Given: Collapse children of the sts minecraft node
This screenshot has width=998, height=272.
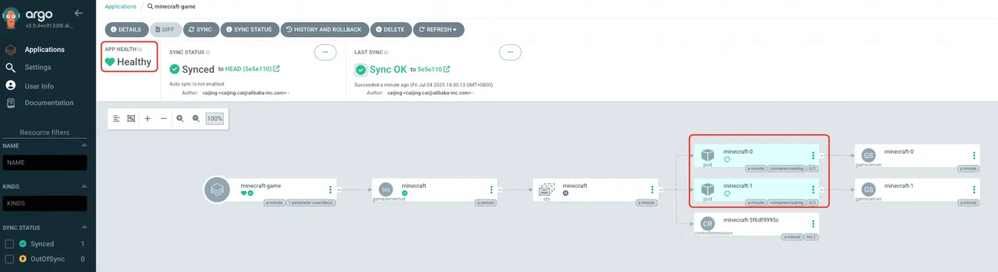Looking at the screenshot, I should [661, 189].
